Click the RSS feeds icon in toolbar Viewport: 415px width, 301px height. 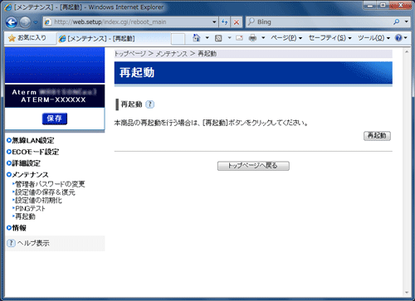click(x=218, y=38)
